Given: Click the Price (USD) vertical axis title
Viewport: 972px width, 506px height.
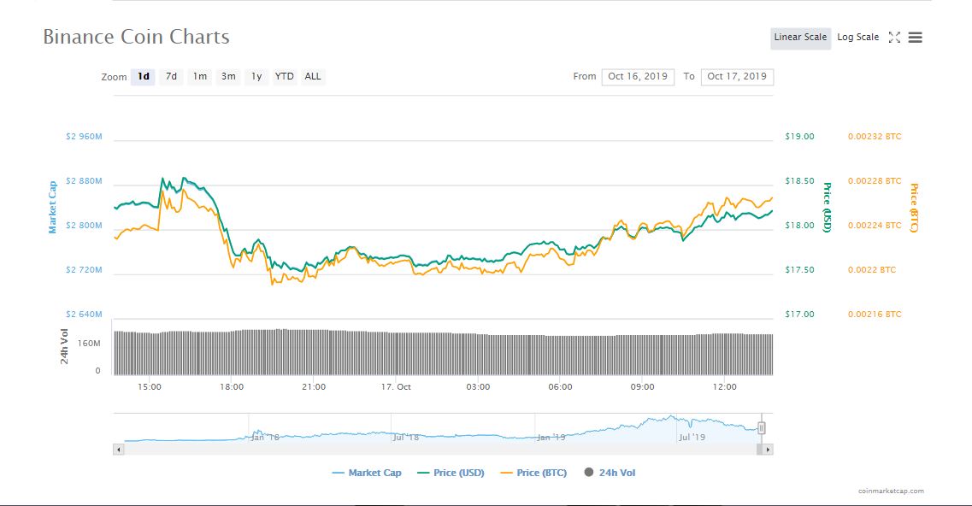Looking at the screenshot, I should coord(827,208).
